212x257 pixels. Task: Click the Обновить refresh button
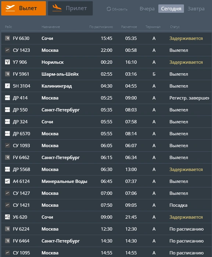117,9
